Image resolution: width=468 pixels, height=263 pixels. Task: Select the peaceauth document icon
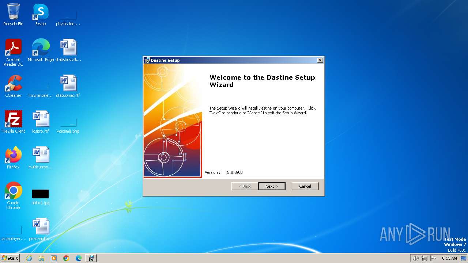(41, 229)
